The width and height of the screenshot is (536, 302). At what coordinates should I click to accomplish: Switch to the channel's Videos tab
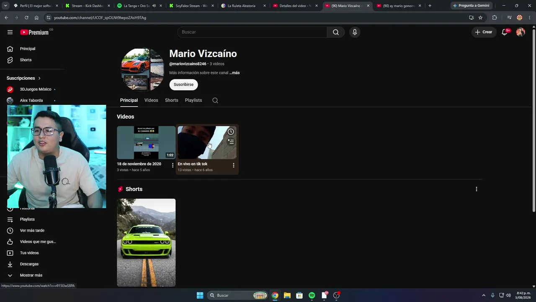(151, 100)
